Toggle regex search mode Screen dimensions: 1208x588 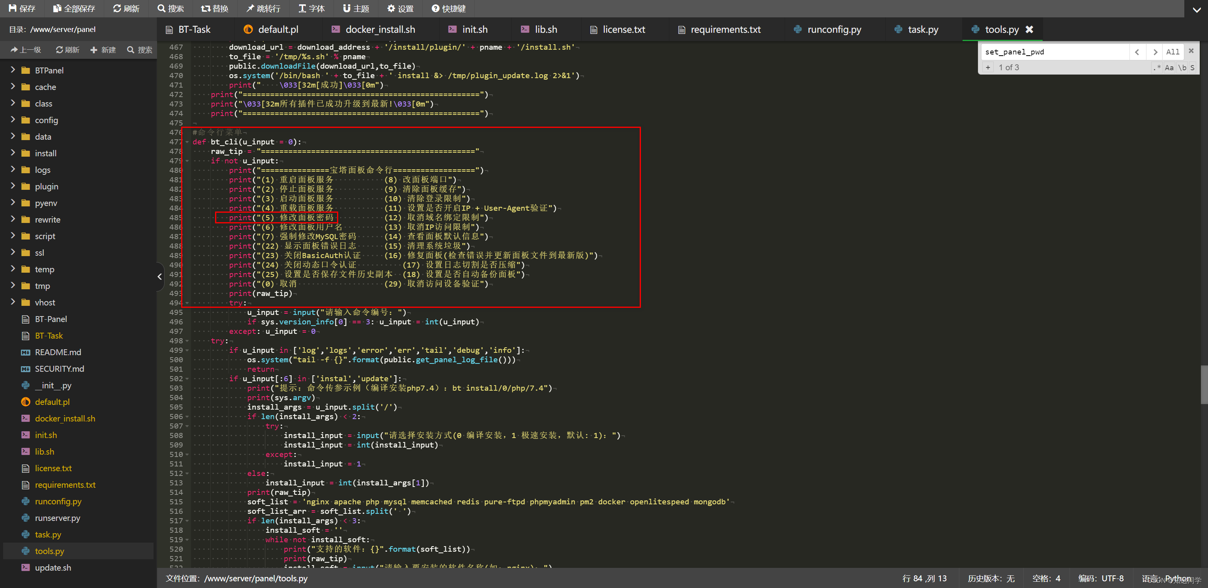1157,67
